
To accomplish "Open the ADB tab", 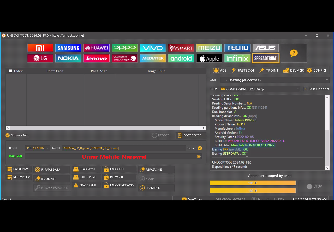I will coord(220,70).
